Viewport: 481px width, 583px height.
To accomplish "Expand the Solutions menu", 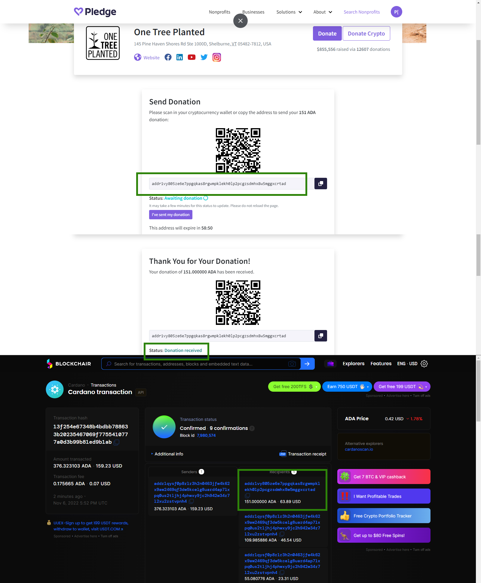I will [x=289, y=12].
